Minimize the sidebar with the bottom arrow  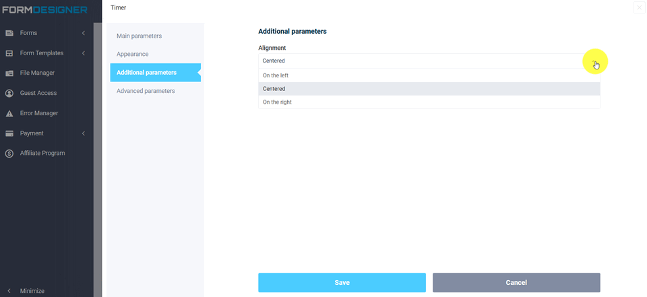point(9,291)
